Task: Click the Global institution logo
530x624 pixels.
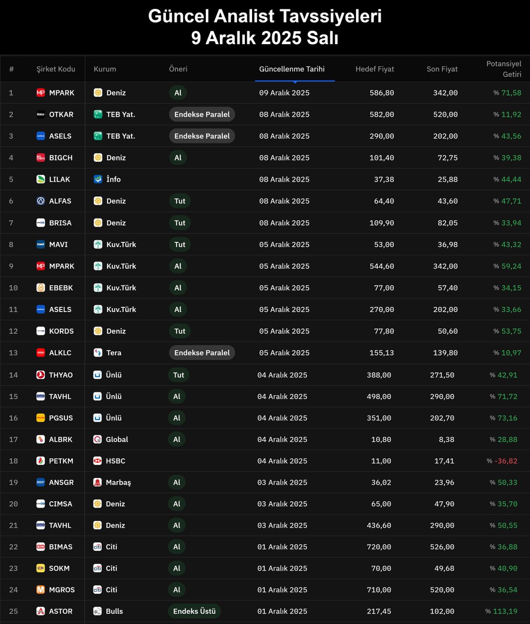Action: (x=97, y=439)
